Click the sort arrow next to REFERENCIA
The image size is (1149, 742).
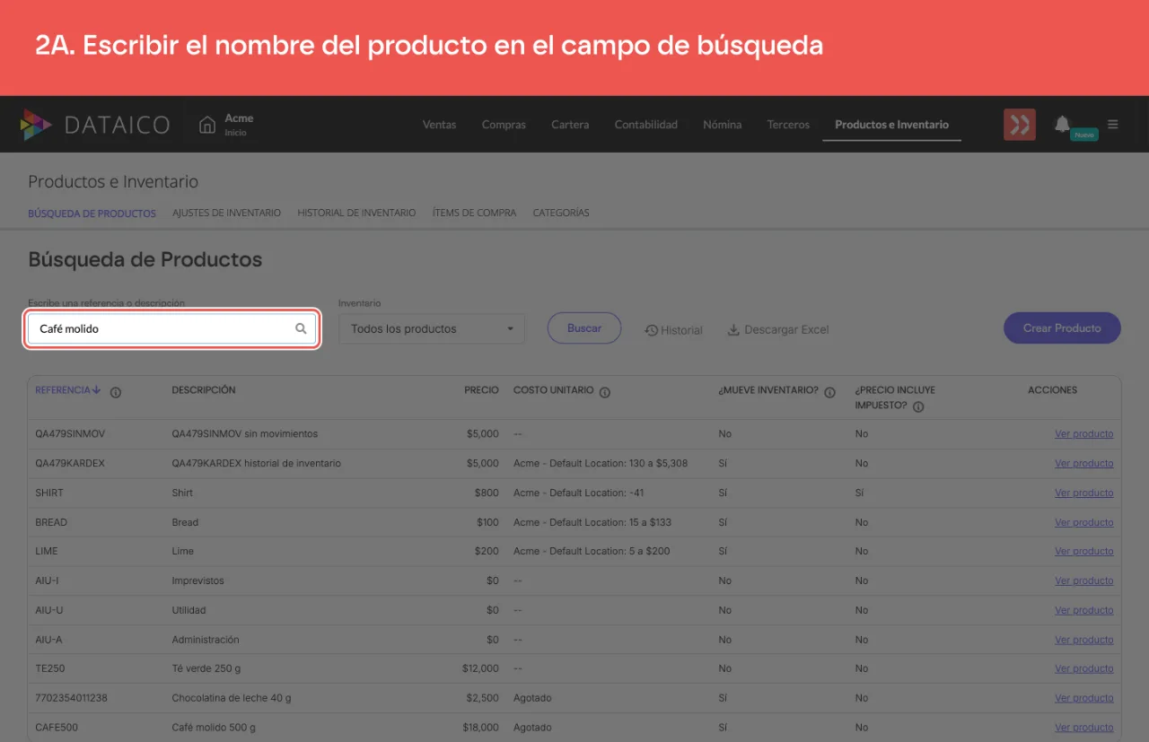(x=96, y=390)
